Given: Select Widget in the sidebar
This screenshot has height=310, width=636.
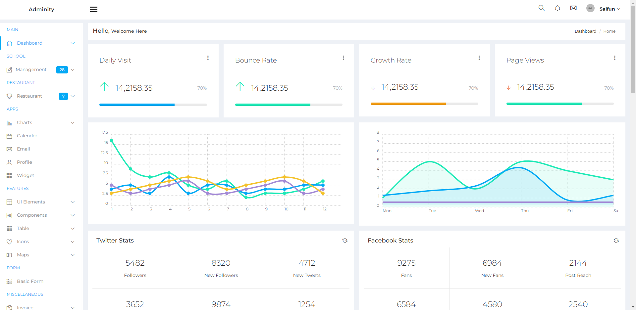Looking at the screenshot, I should [25, 175].
